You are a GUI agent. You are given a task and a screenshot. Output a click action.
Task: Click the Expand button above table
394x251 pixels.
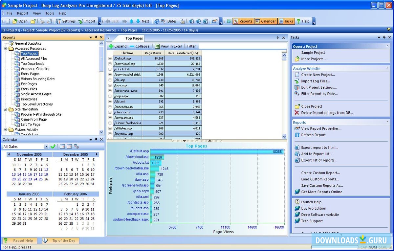coord(118,46)
